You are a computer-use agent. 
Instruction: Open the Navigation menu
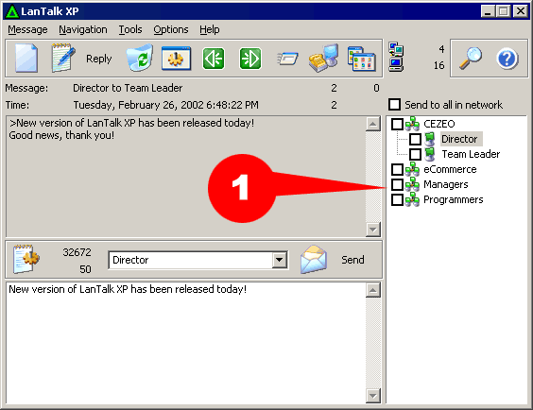click(83, 29)
